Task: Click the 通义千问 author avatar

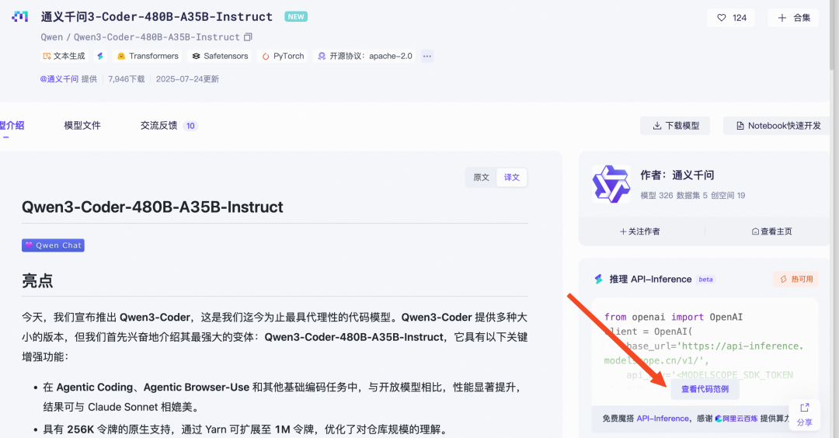Action: click(x=611, y=184)
